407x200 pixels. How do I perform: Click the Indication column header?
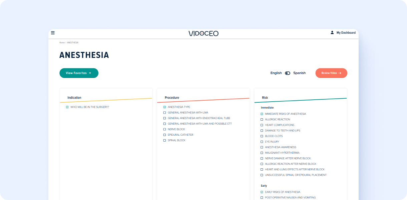tap(74, 98)
